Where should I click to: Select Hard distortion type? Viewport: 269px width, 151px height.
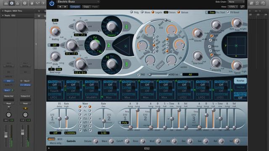211,40
